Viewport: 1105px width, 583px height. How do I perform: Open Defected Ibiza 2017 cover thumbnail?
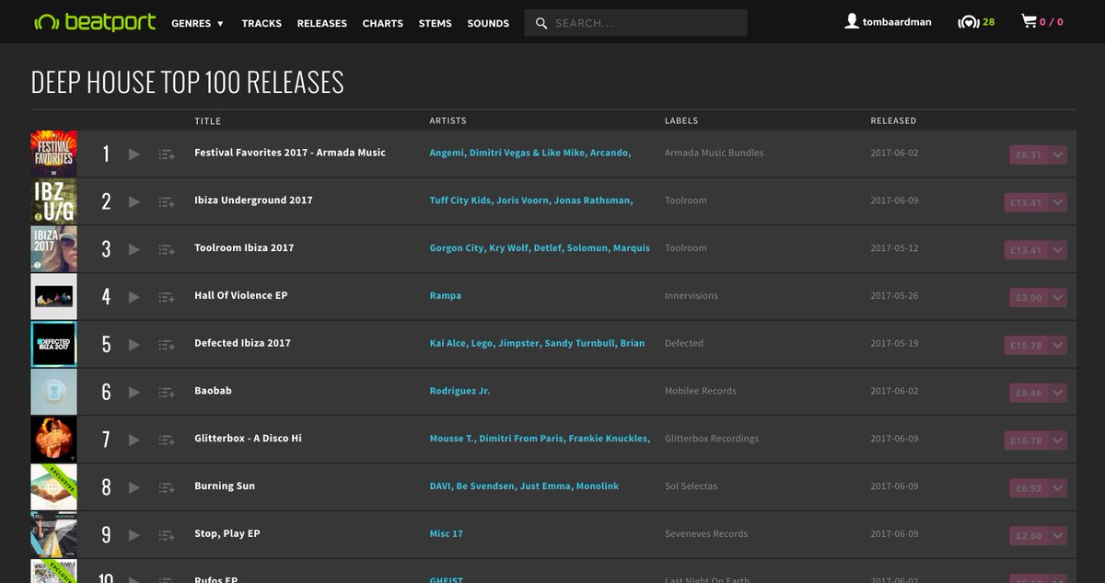click(x=53, y=344)
